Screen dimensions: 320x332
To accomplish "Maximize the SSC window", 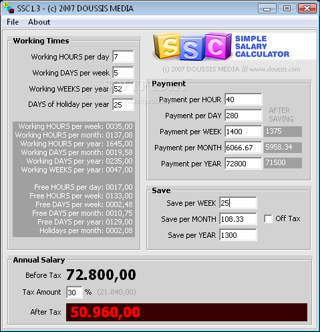I will (287, 9).
